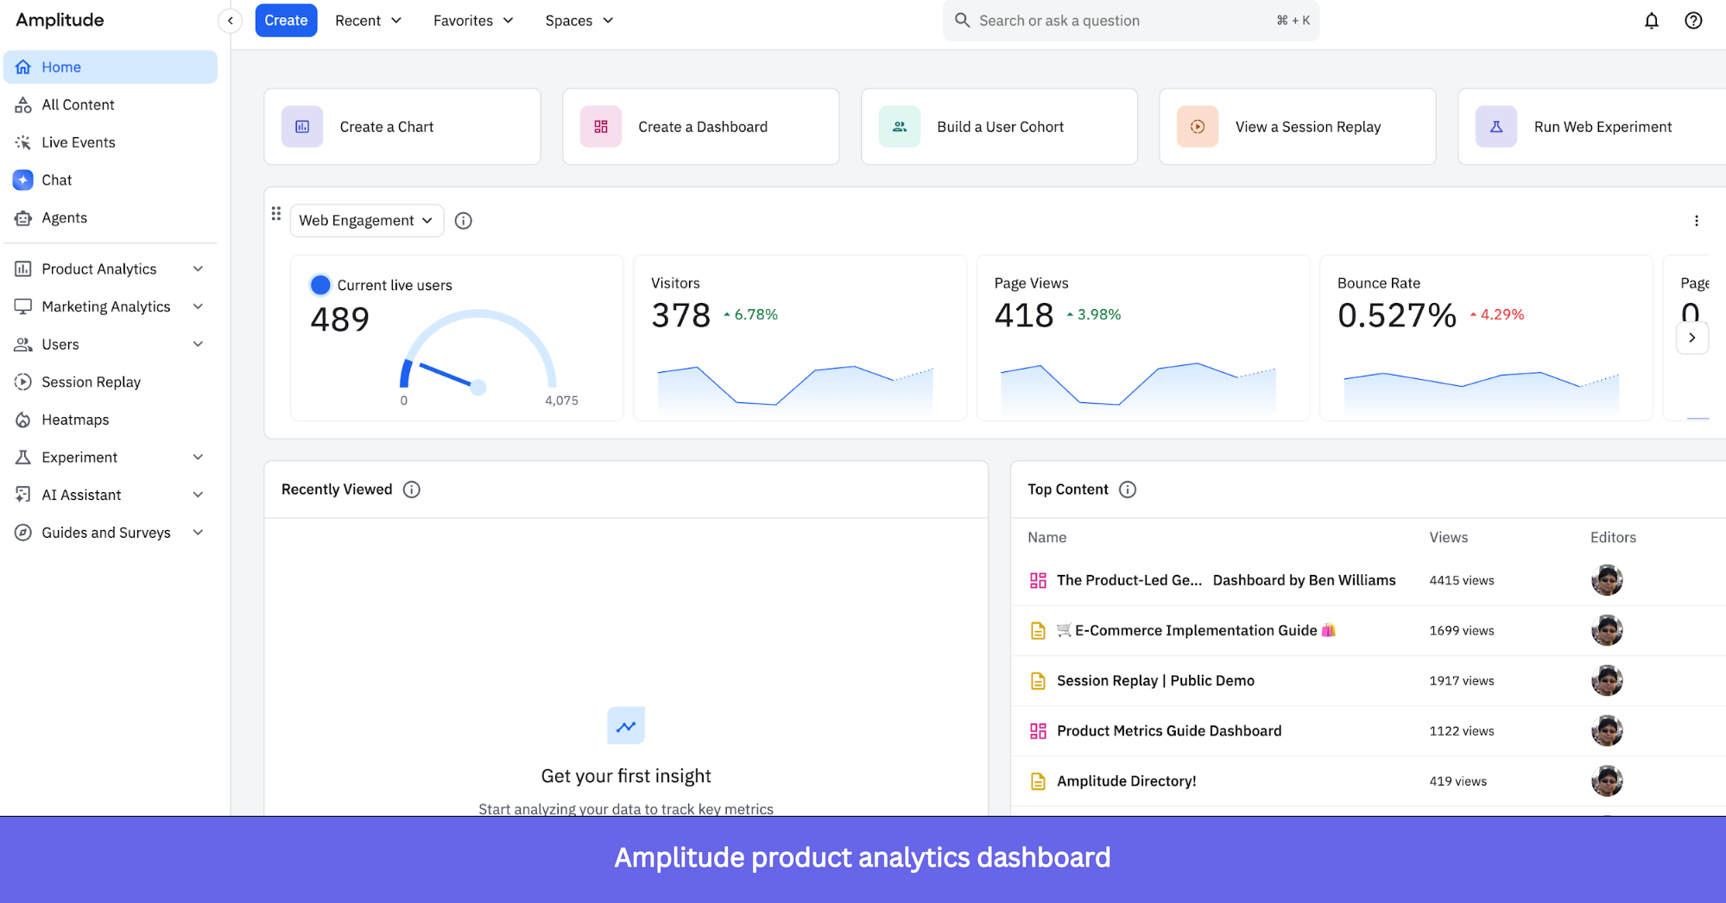Screen dimensions: 1726x903
Task: Open Live Events in the sidebar
Action: tap(78, 142)
